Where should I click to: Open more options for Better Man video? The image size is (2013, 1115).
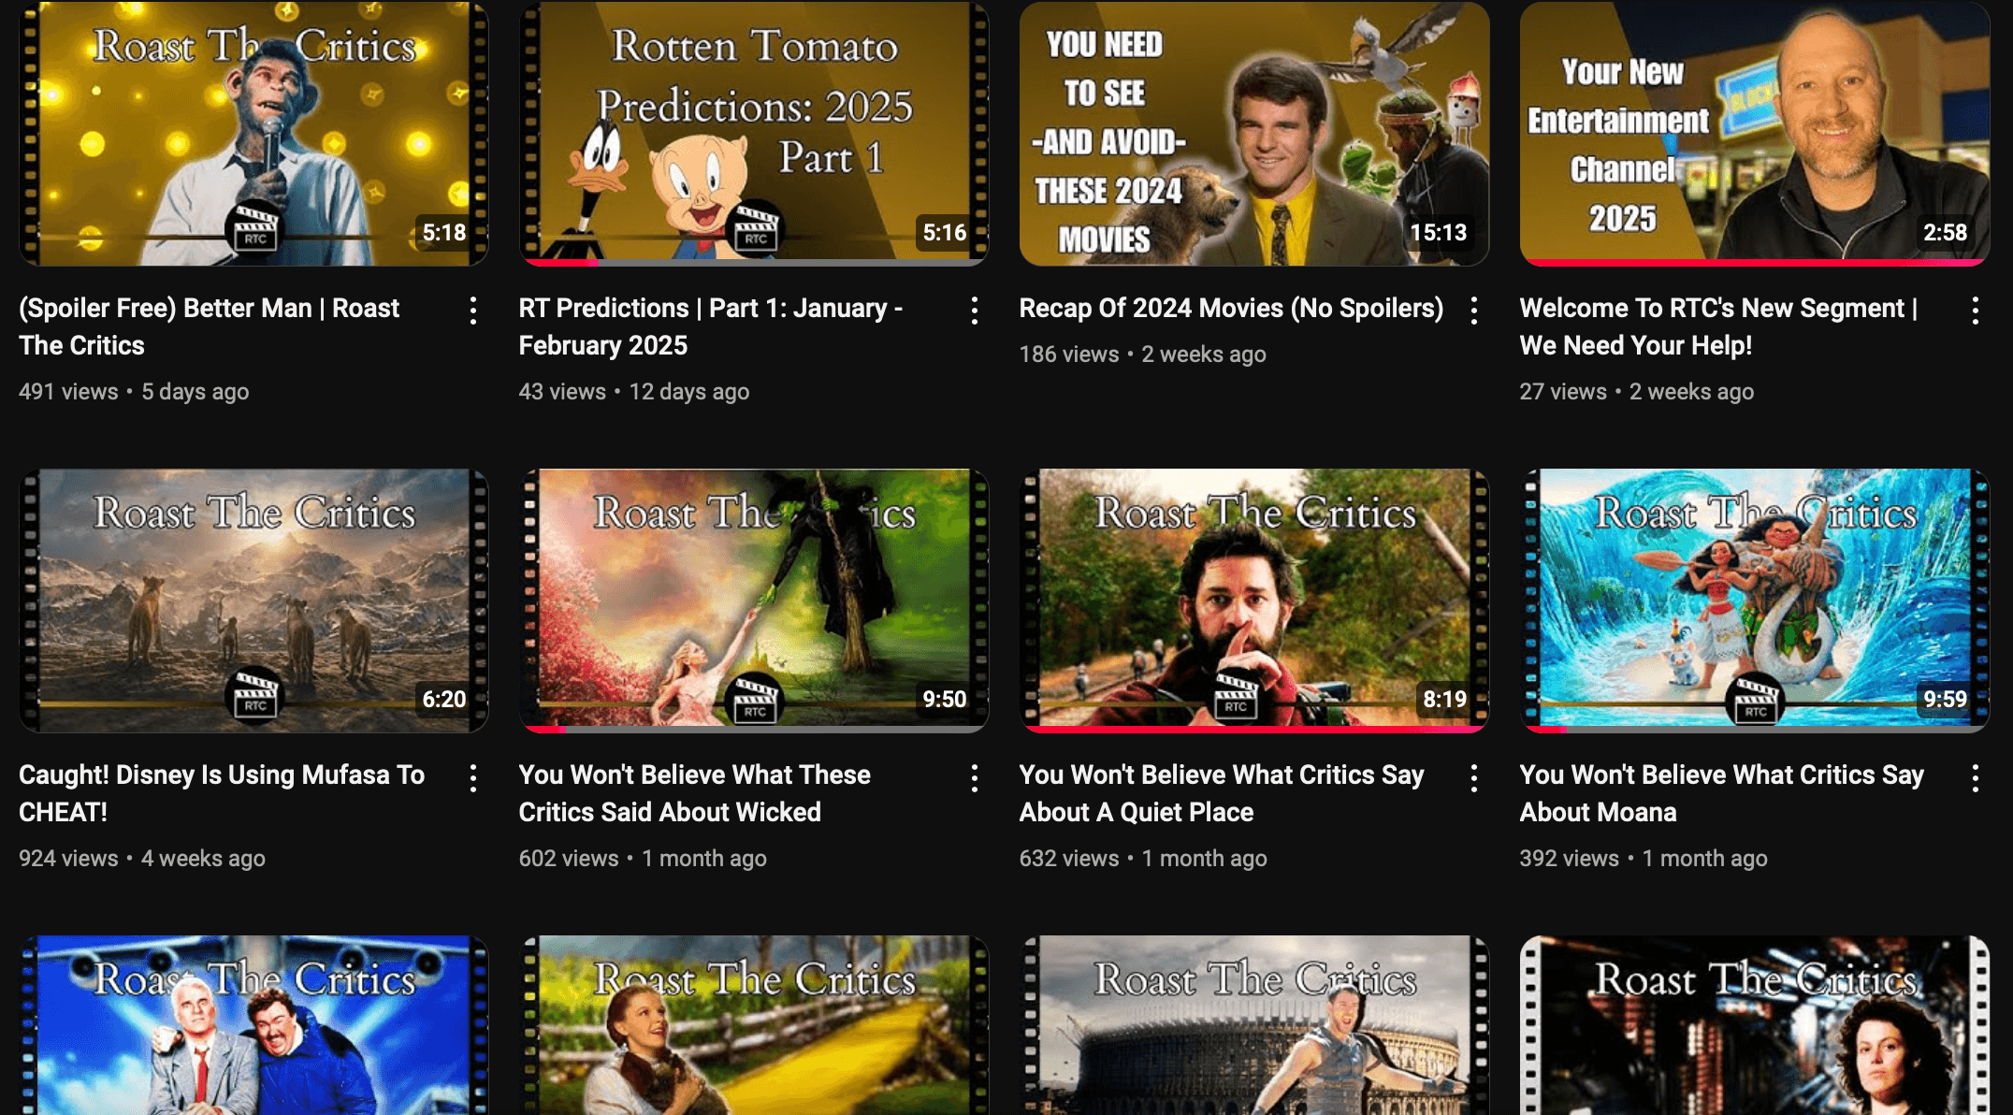pos(473,311)
